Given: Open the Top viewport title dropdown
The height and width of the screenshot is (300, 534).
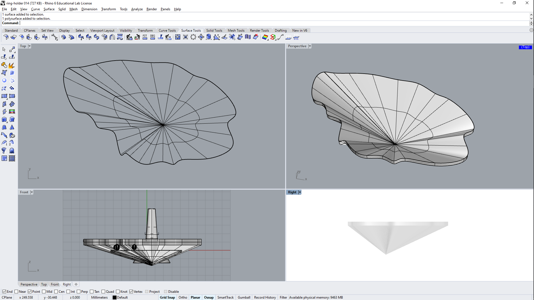Looking at the screenshot, I should click(x=29, y=46).
